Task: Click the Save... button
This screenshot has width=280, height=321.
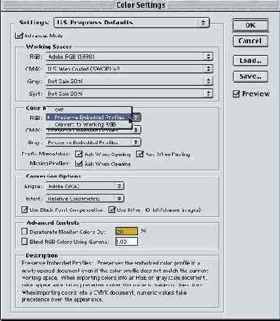Action: pyautogui.click(x=251, y=76)
